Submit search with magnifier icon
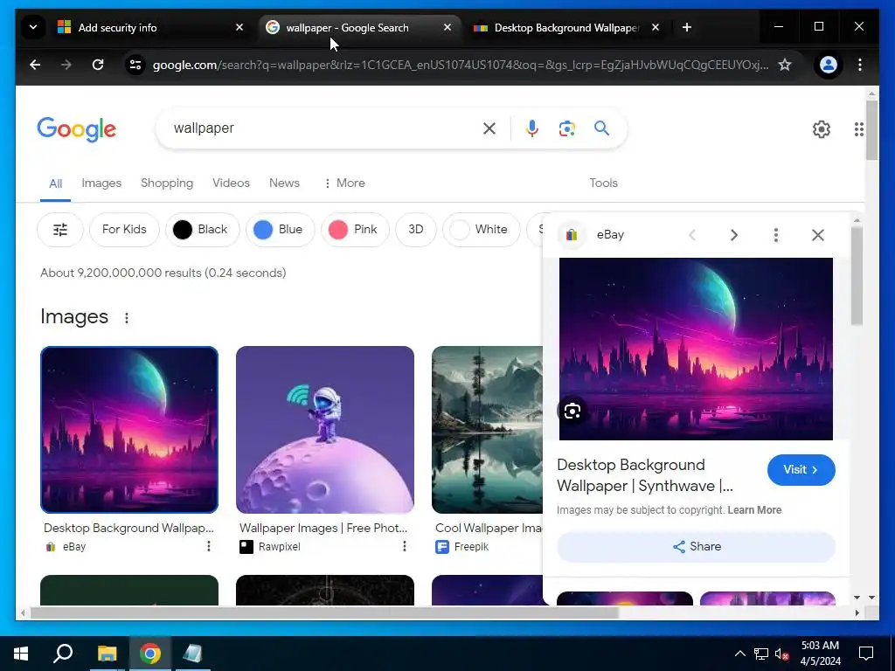895x671 pixels. point(601,128)
